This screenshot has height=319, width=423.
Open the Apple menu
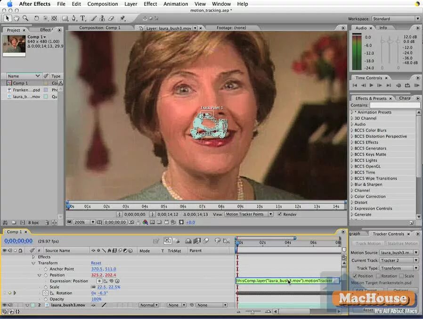click(9, 4)
